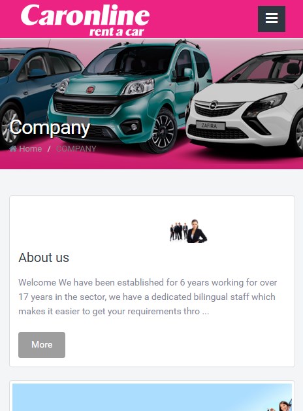Select the COMPANY breadcrumb item

pyautogui.click(x=76, y=148)
